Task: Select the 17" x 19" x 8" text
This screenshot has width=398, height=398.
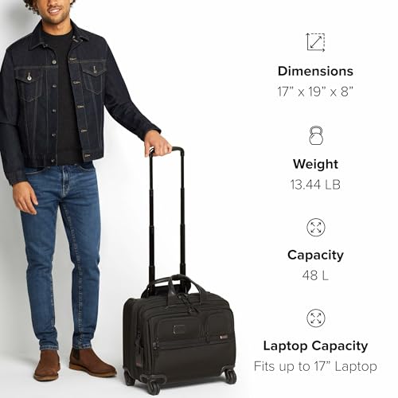Action: pos(315,92)
